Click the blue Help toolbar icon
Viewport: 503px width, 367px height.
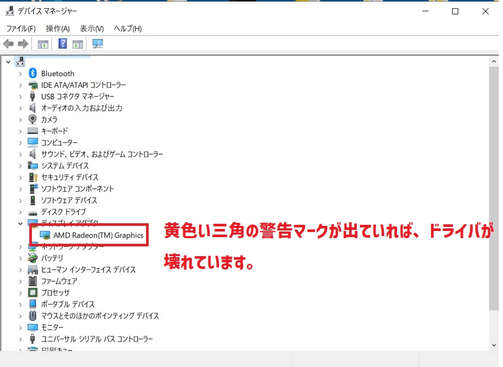point(63,44)
